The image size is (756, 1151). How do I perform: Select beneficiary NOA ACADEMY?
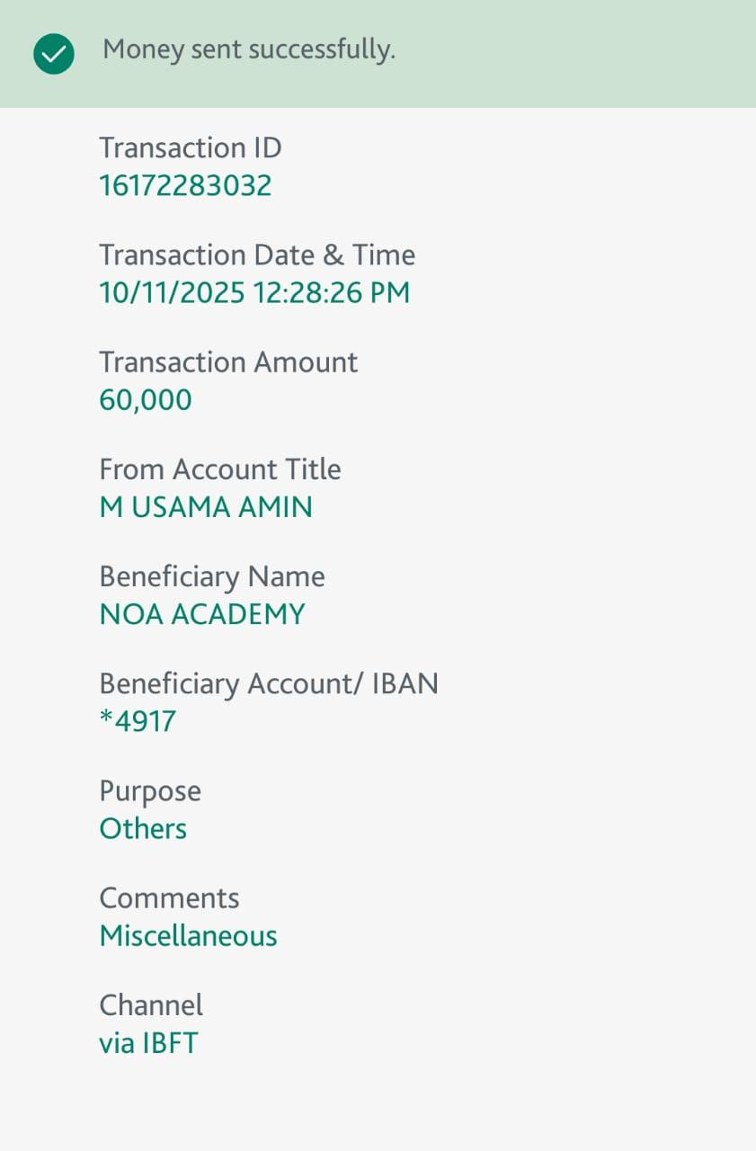(x=202, y=614)
